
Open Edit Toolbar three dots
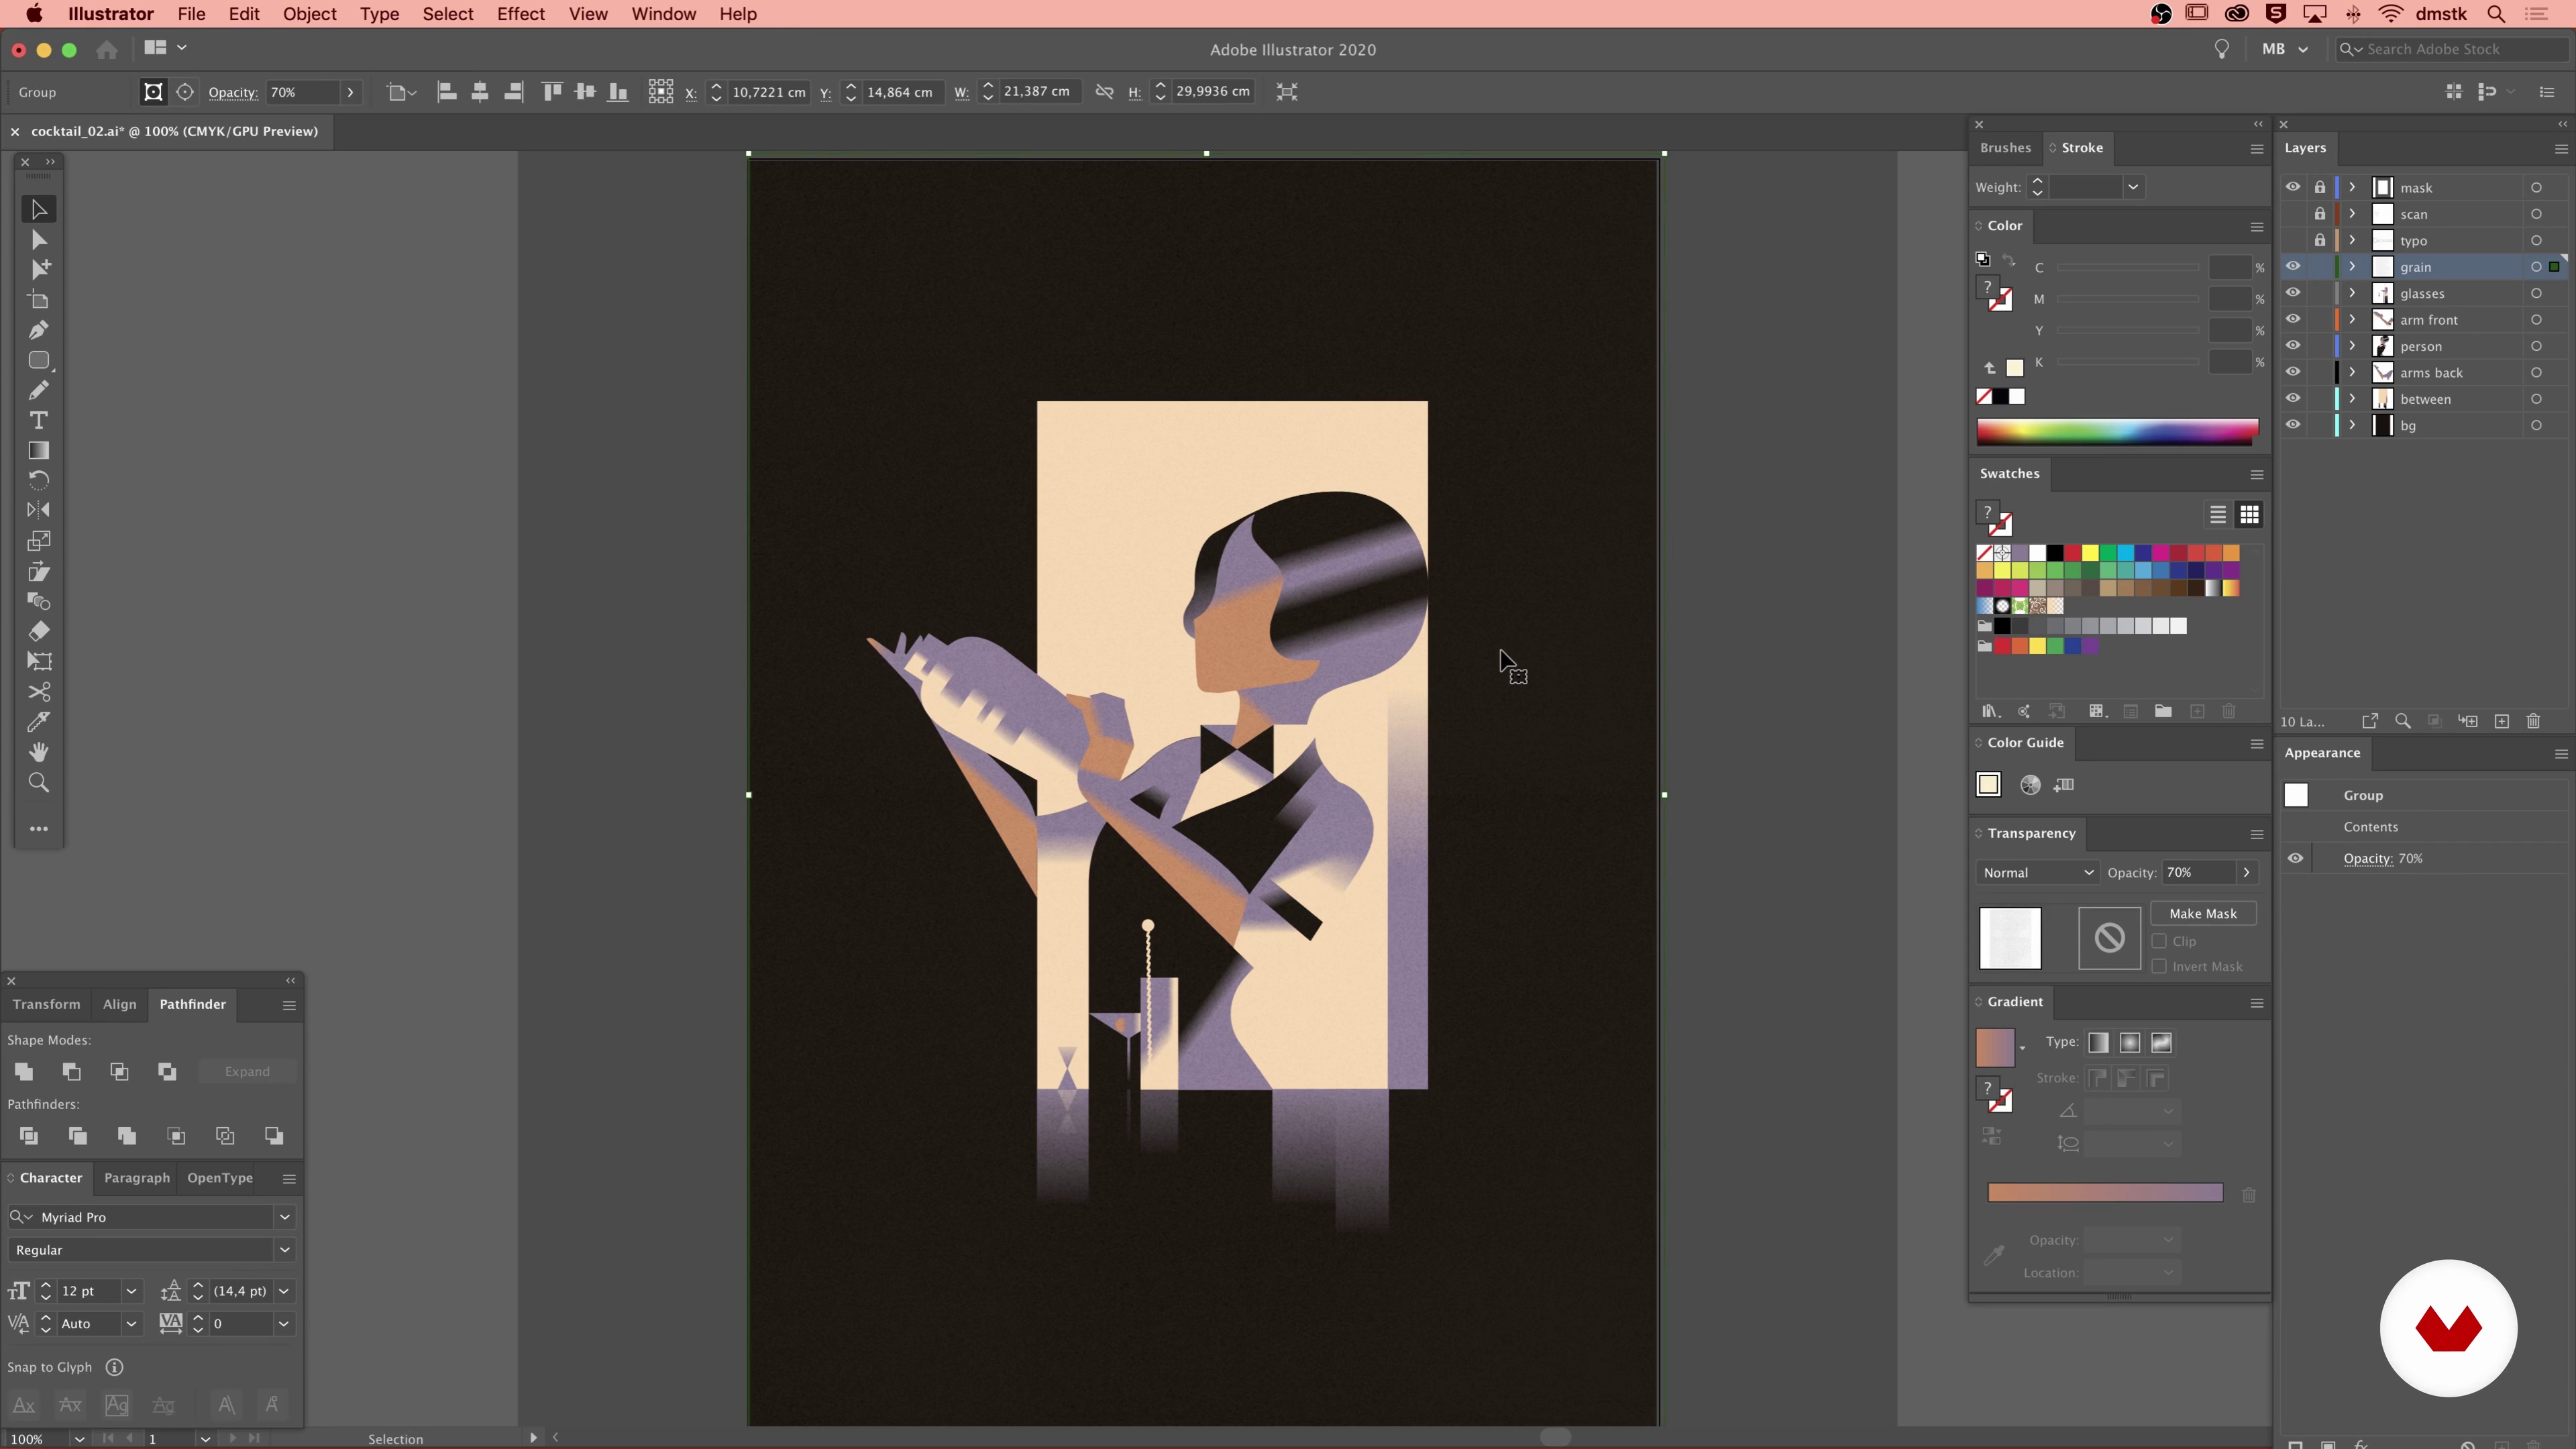click(39, 829)
